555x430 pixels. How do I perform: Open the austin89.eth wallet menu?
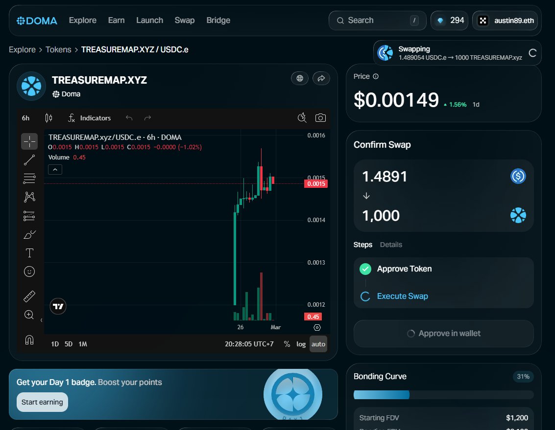point(505,21)
